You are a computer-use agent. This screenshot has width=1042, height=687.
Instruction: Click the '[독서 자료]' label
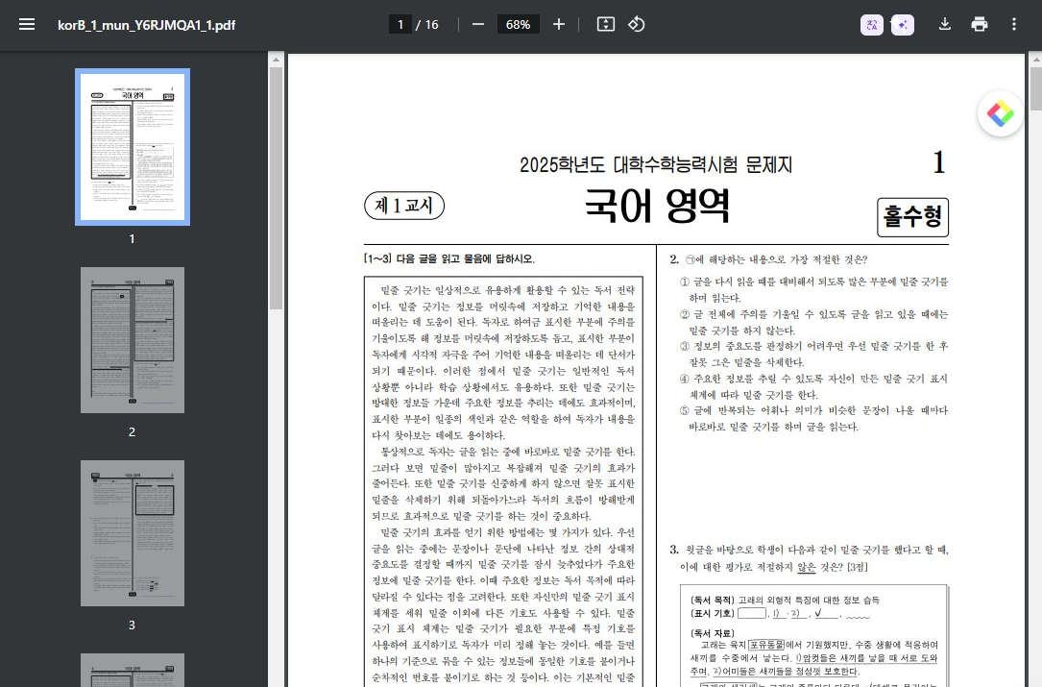click(x=713, y=633)
